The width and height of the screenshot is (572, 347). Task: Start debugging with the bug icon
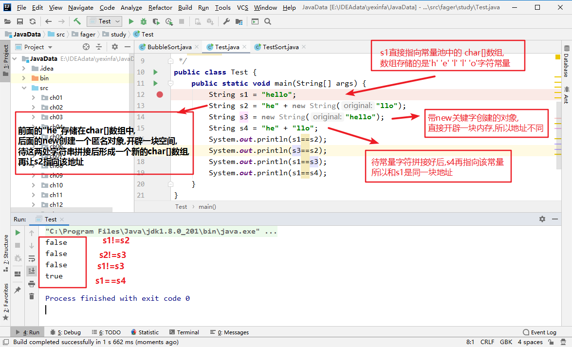(144, 21)
